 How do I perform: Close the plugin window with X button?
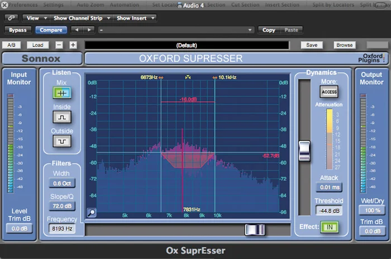[x=4, y=4]
